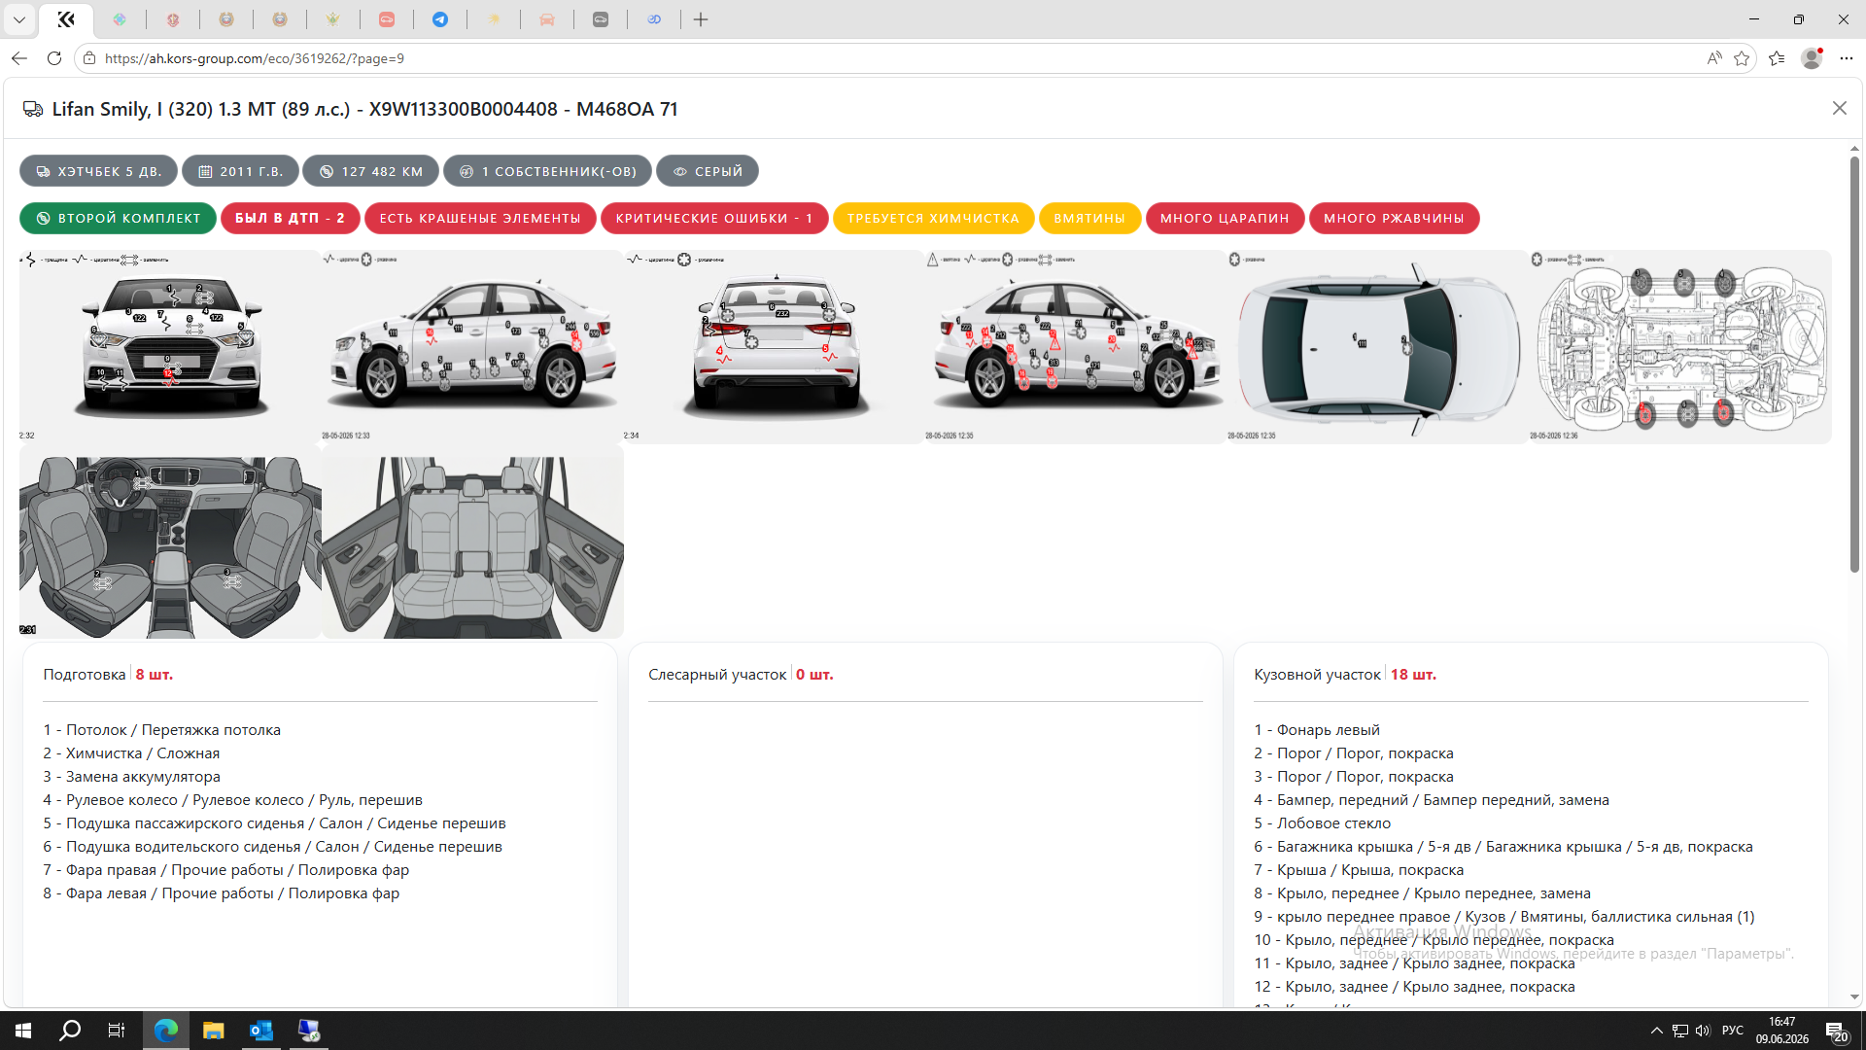Select row Фара правая / Полировка фар

[225, 870]
